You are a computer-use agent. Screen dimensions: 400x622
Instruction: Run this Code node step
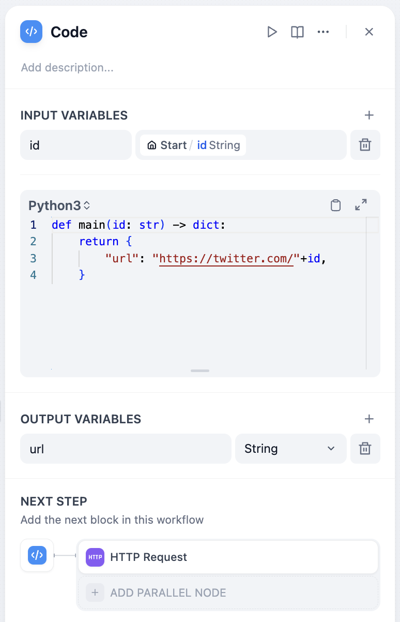coord(272,32)
